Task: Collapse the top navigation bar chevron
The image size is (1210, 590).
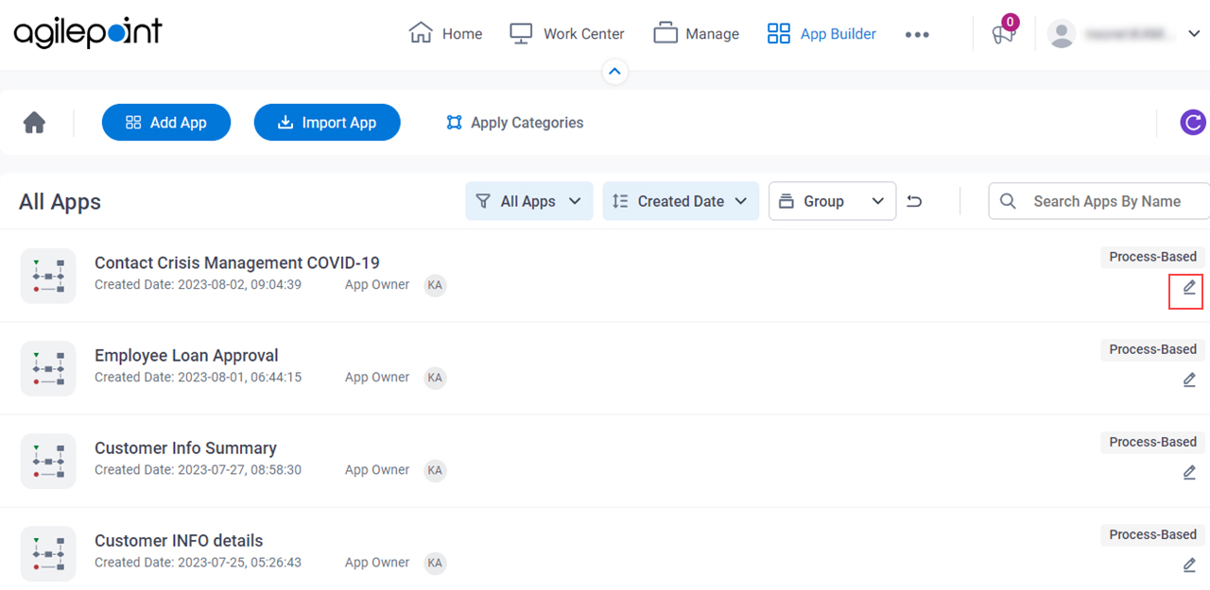Action: point(614,71)
